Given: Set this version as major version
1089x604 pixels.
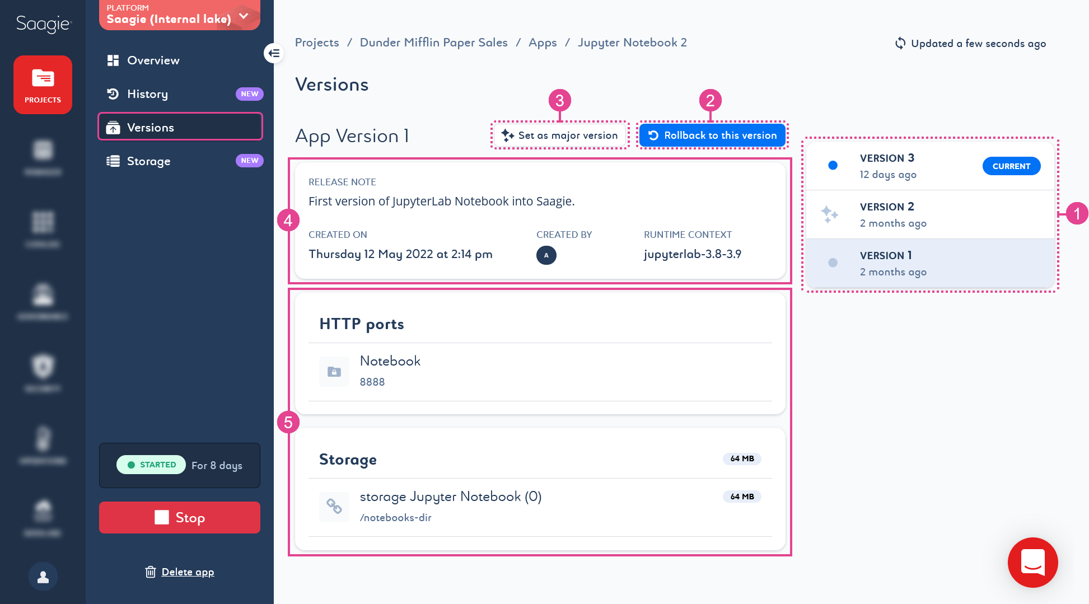Looking at the screenshot, I should point(560,135).
